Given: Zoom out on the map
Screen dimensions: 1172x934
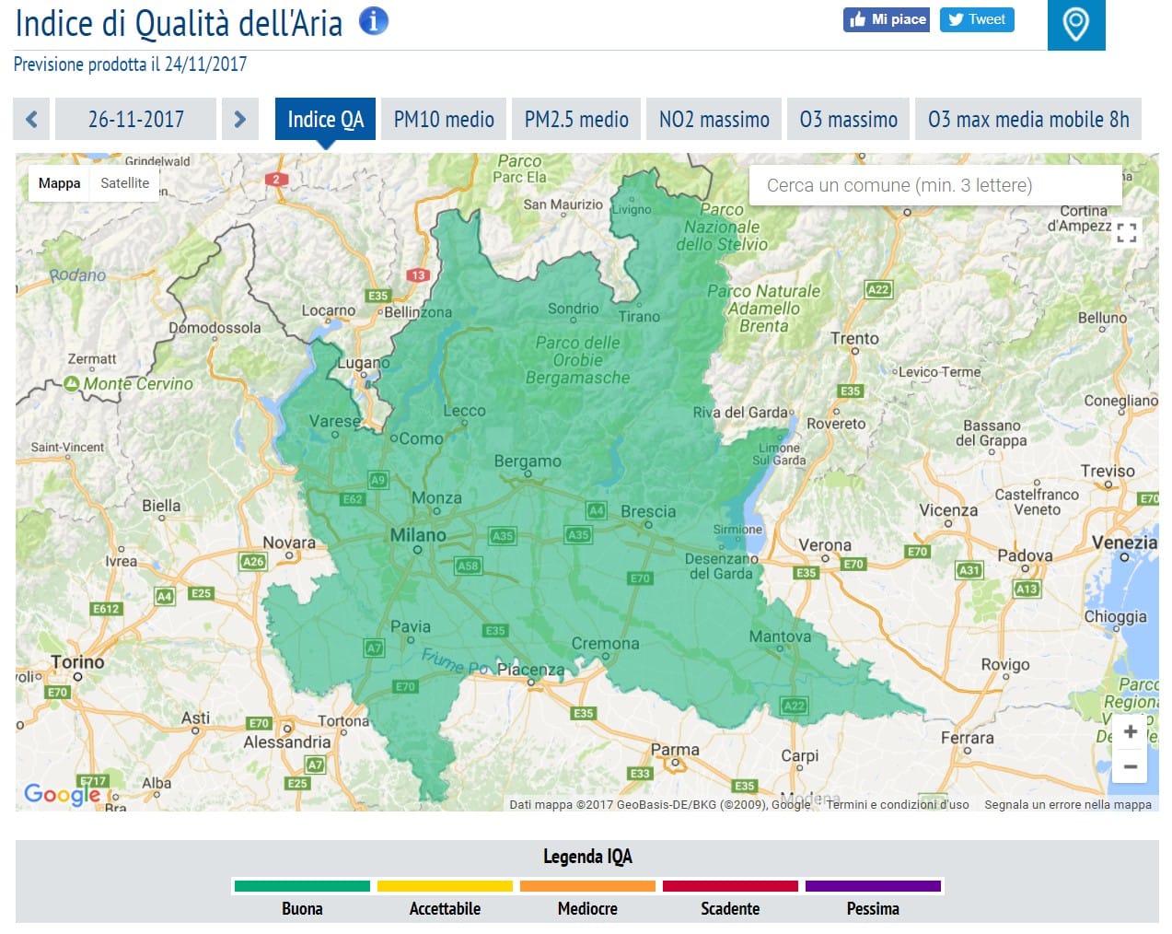Looking at the screenshot, I should tap(1130, 766).
